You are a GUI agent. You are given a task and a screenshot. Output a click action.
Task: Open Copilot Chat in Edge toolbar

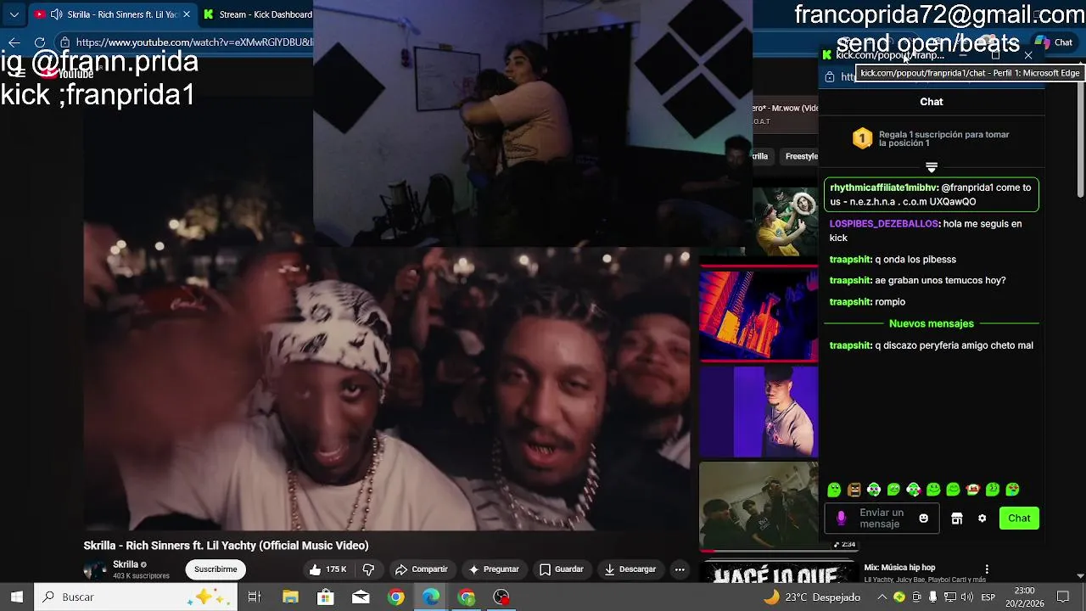point(1053,42)
